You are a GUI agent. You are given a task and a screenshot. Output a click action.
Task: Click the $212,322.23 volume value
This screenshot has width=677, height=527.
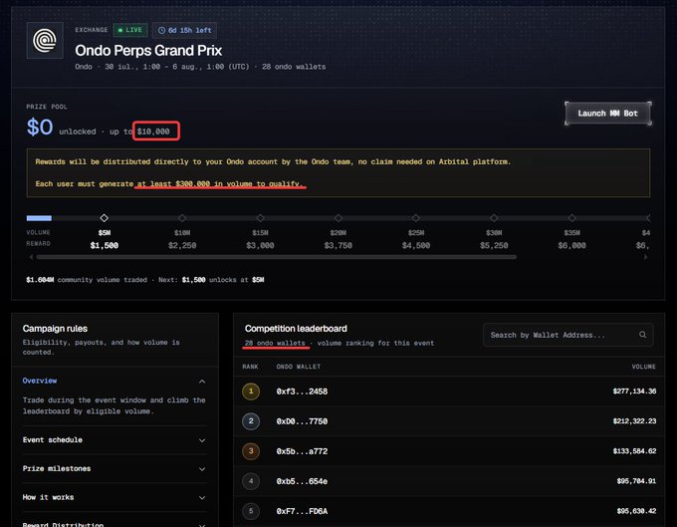pyautogui.click(x=634, y=420)
